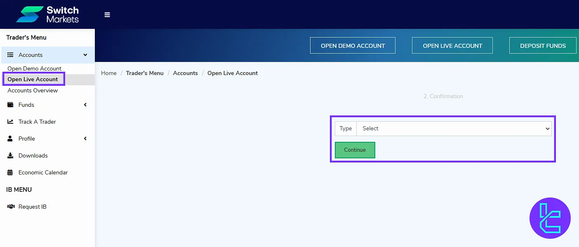
Task: Click the Trader's Menu heading
Action: point(26,38)
